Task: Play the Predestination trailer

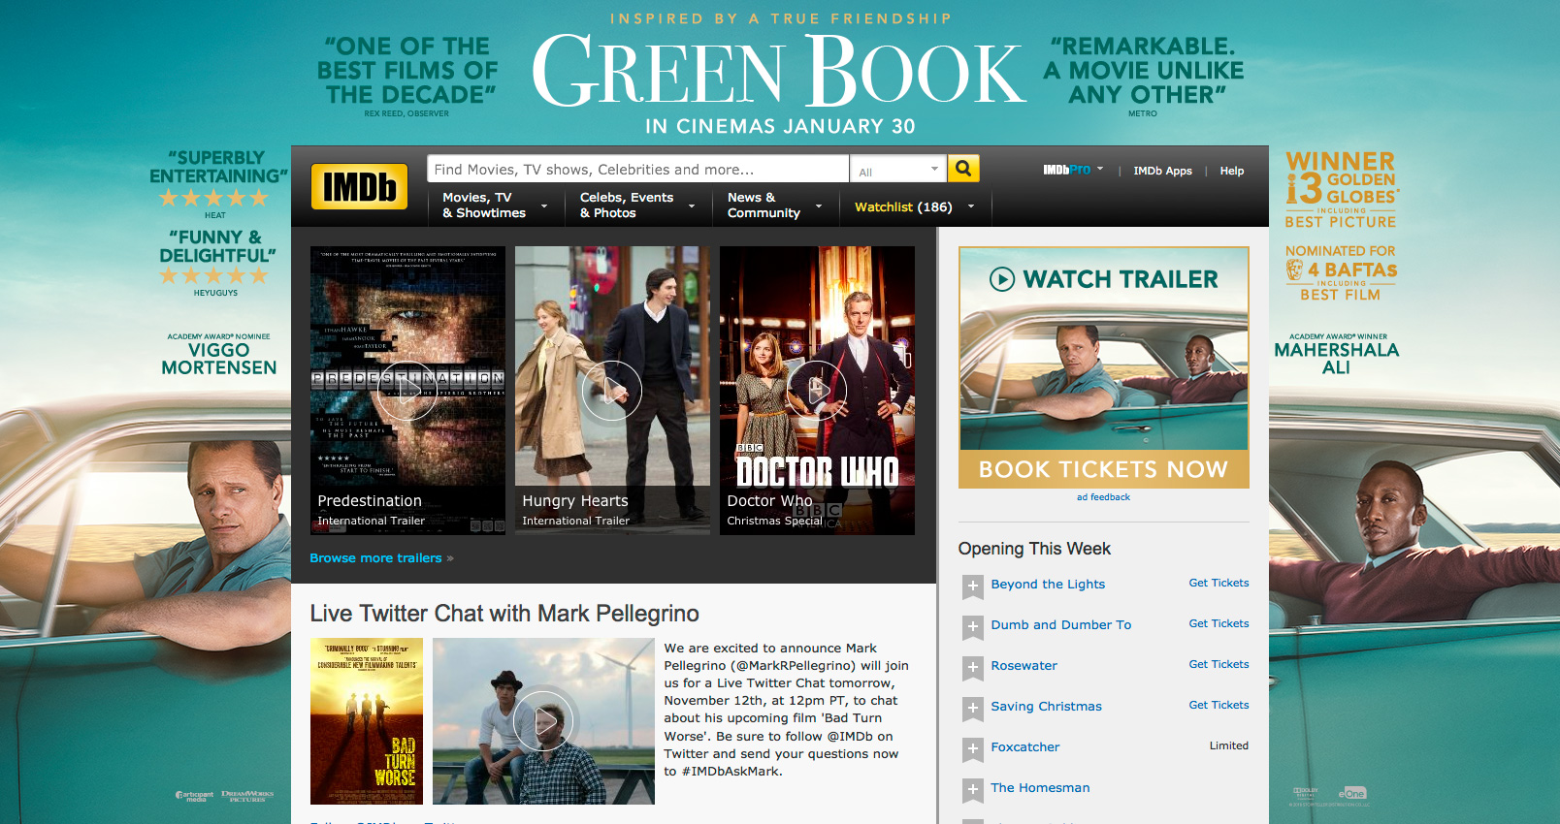Action: click(407, 391)
